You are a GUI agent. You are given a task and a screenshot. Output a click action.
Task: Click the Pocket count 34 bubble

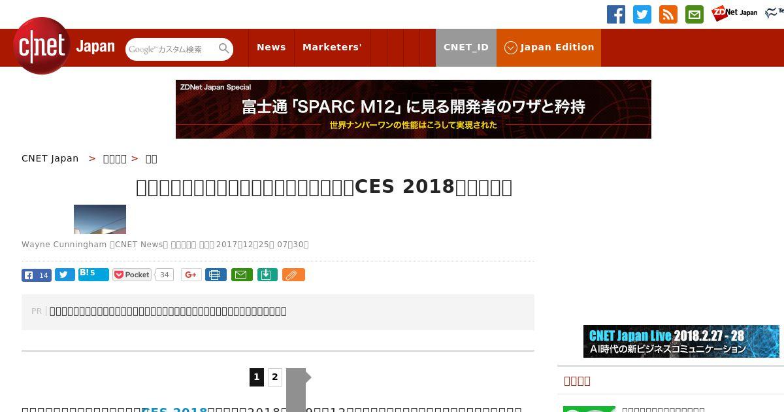(165, 275)
